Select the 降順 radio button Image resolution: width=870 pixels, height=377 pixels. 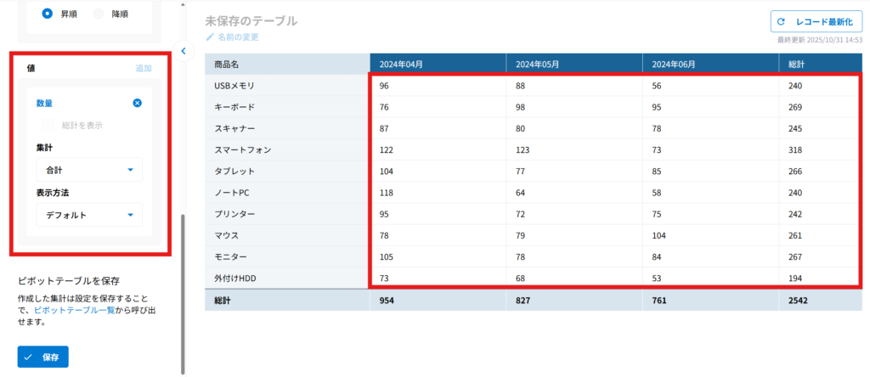[x=99, y=14]
